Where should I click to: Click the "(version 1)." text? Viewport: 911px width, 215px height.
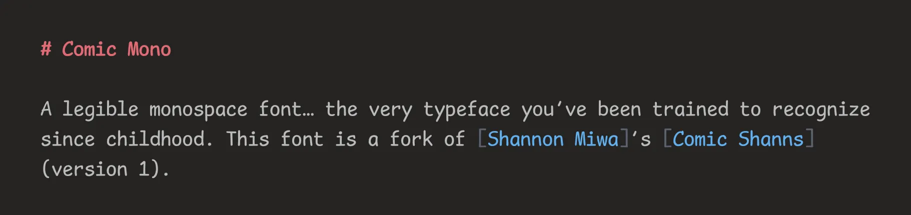click(105, 169)
